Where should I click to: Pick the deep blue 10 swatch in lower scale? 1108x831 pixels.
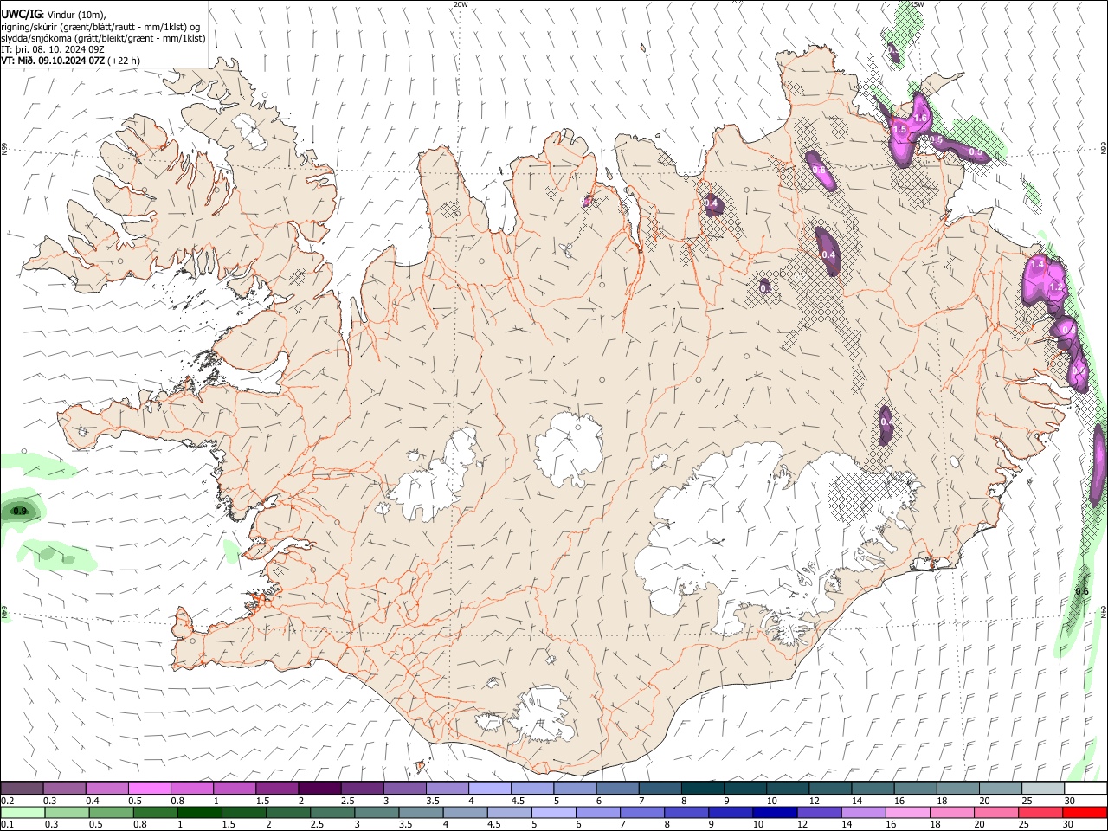(774, 812)
